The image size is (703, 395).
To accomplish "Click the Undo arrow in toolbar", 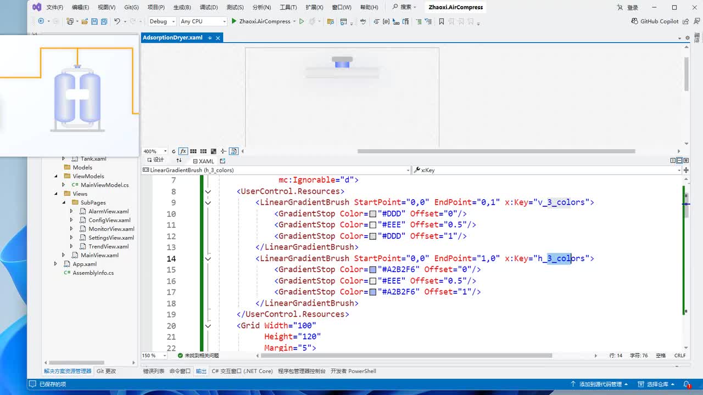I will point(117,21).
